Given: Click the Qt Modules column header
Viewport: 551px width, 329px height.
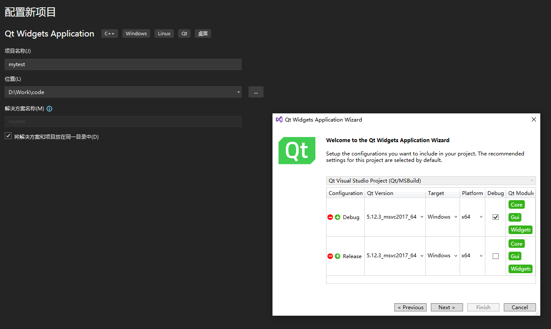Looking at the screenshot, I should (521, 193).
